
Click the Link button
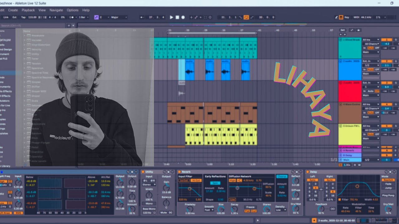(x=6, y=17)
